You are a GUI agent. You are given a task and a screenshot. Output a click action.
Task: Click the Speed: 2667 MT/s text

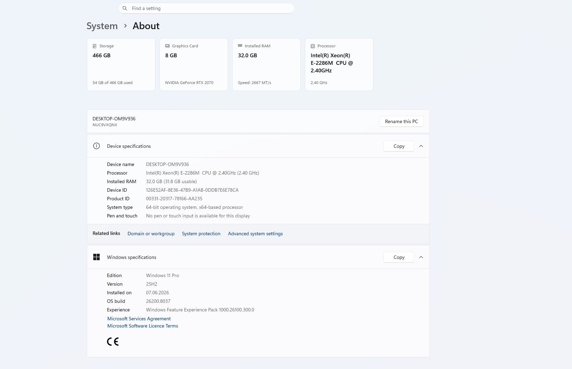click(254, 83)
